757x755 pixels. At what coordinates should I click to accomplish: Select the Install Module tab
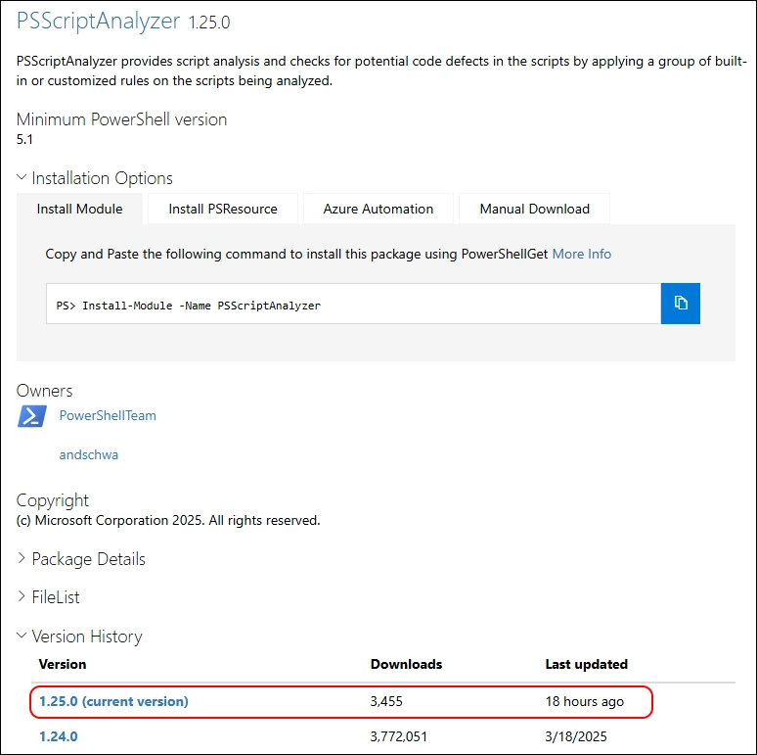(80, 209)
